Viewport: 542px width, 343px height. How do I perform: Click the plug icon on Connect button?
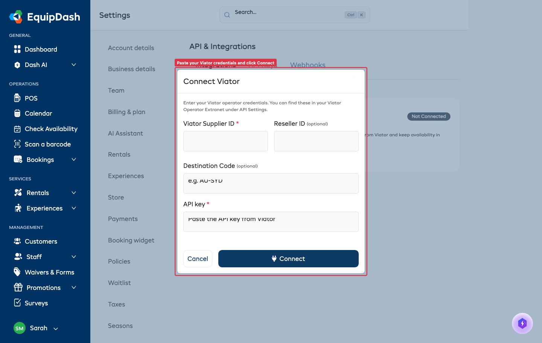click(274, 259)
